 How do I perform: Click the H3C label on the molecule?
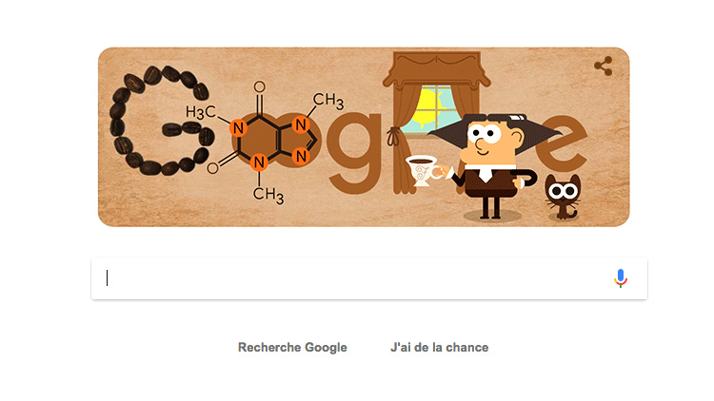(200, 112)
